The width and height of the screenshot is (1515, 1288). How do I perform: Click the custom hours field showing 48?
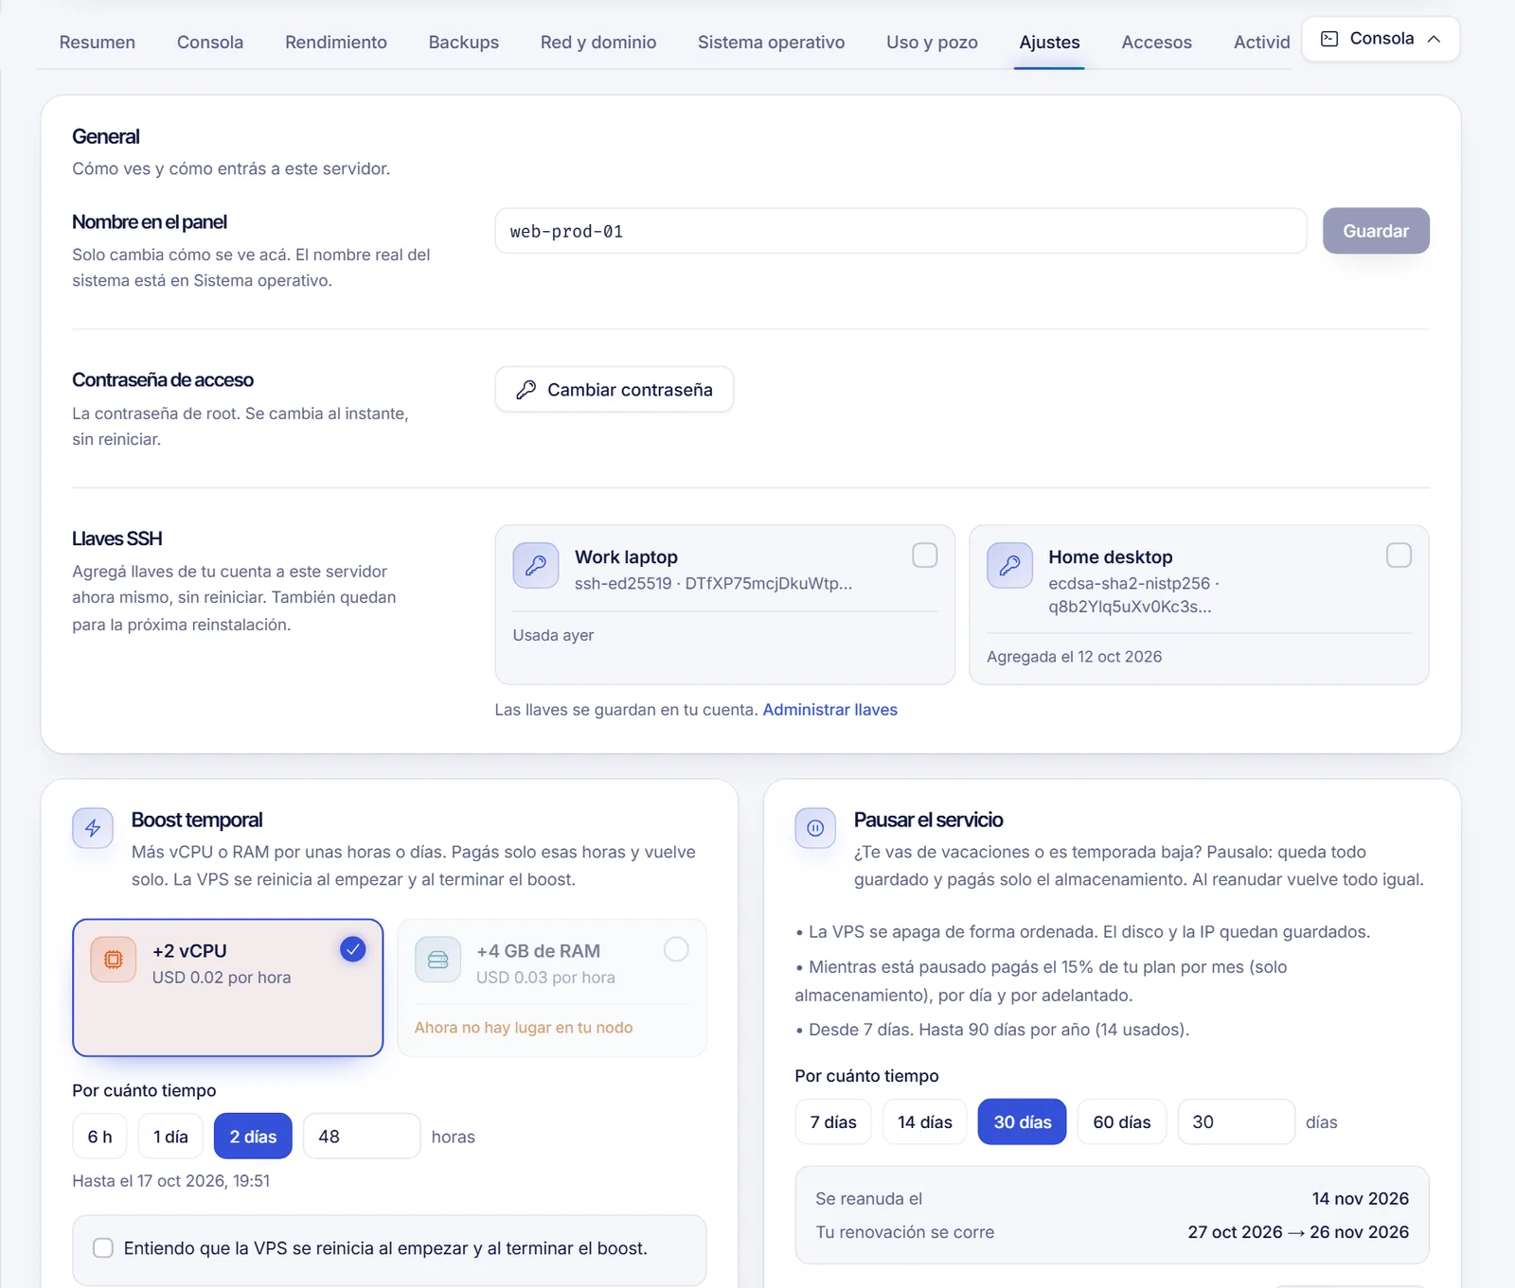click(362, 1137)
